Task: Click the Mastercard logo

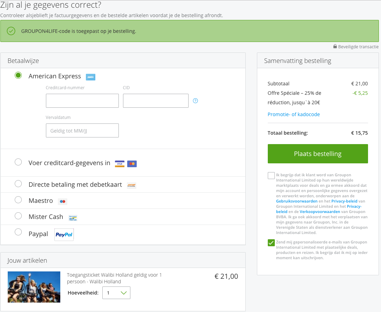Action: 132,163
